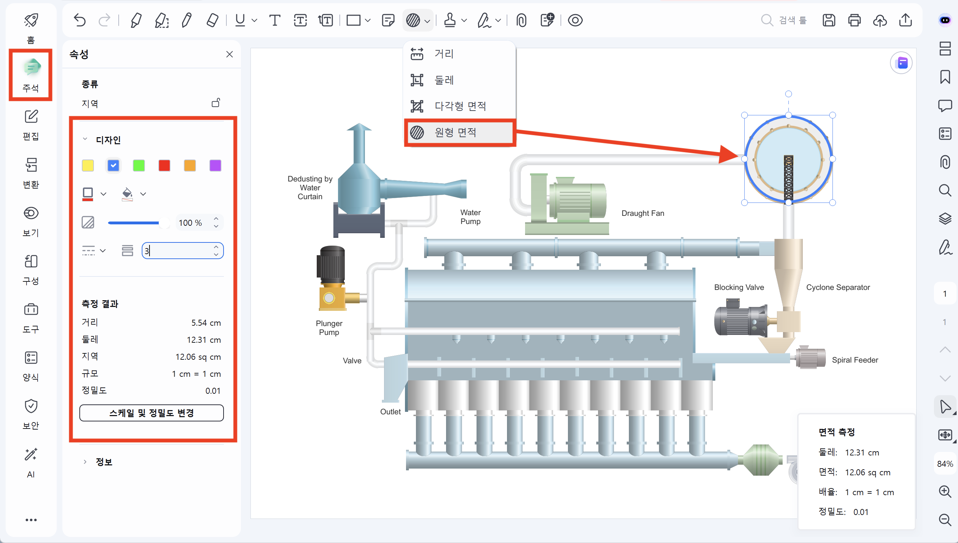Select the eraser tool
This screenshot has height=543, width=958.
(212, 20)
